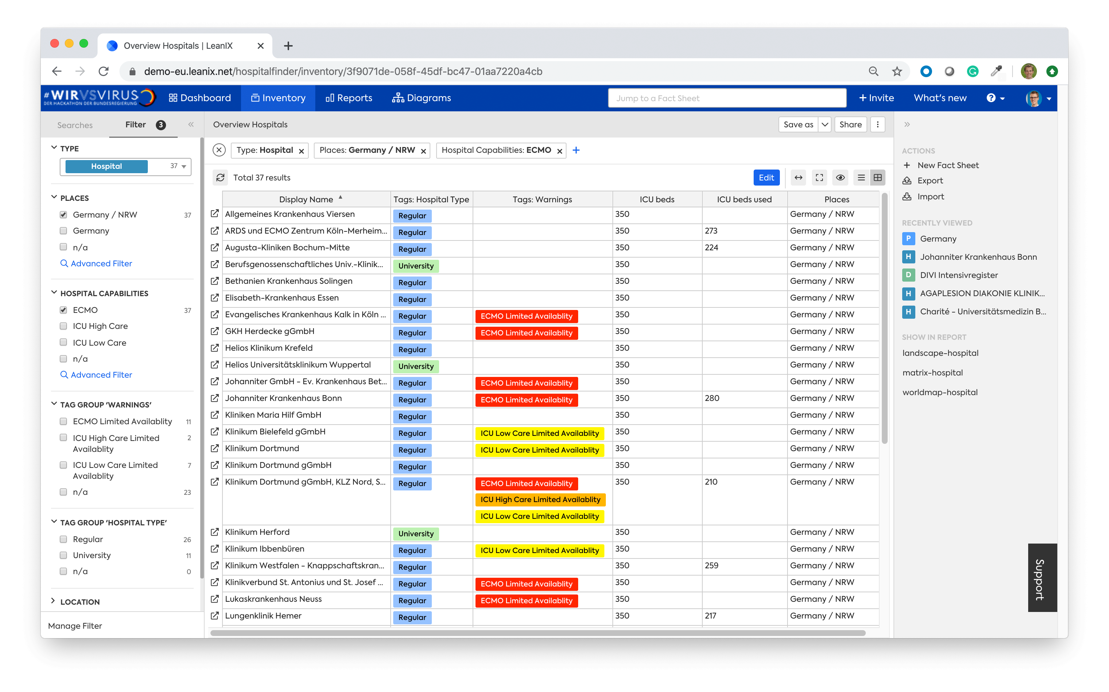Uncheck the ECMO capability checkbox
This screenshot has height=692, width=1109.
64,310
